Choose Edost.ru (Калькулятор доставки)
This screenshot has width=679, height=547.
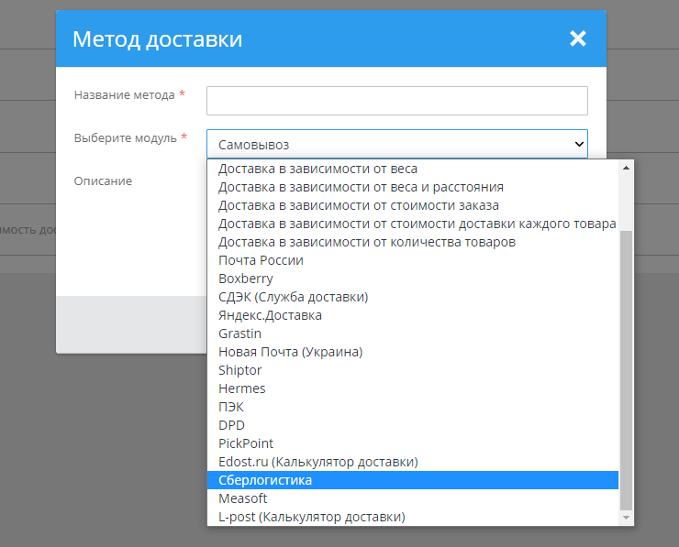click(317, 462)
